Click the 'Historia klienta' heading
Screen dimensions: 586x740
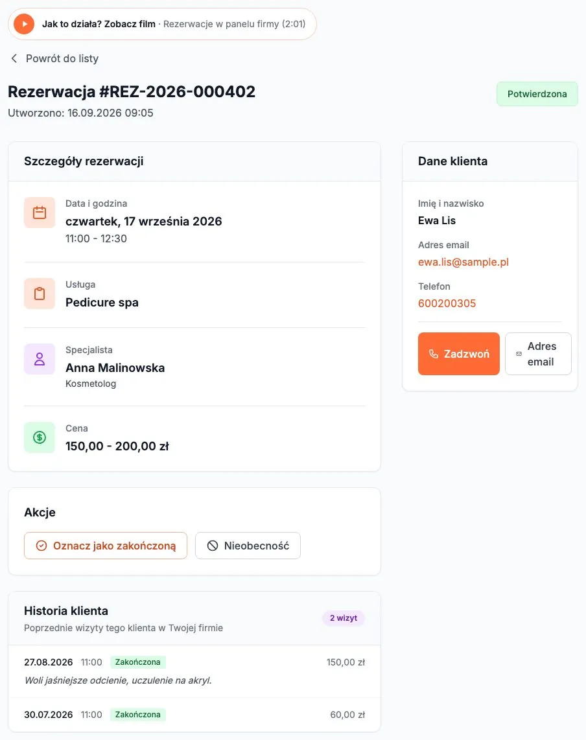click(66, 610)
